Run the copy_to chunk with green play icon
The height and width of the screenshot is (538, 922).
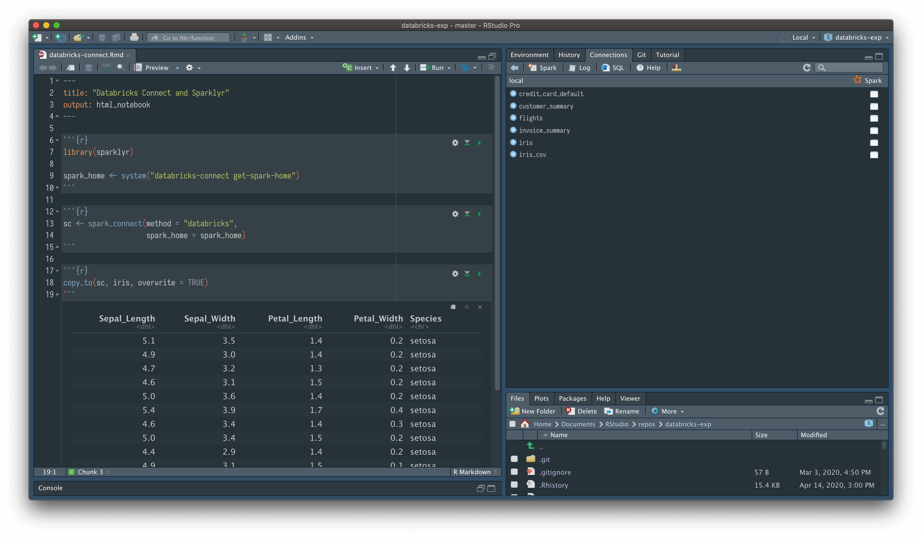(479, 273)
